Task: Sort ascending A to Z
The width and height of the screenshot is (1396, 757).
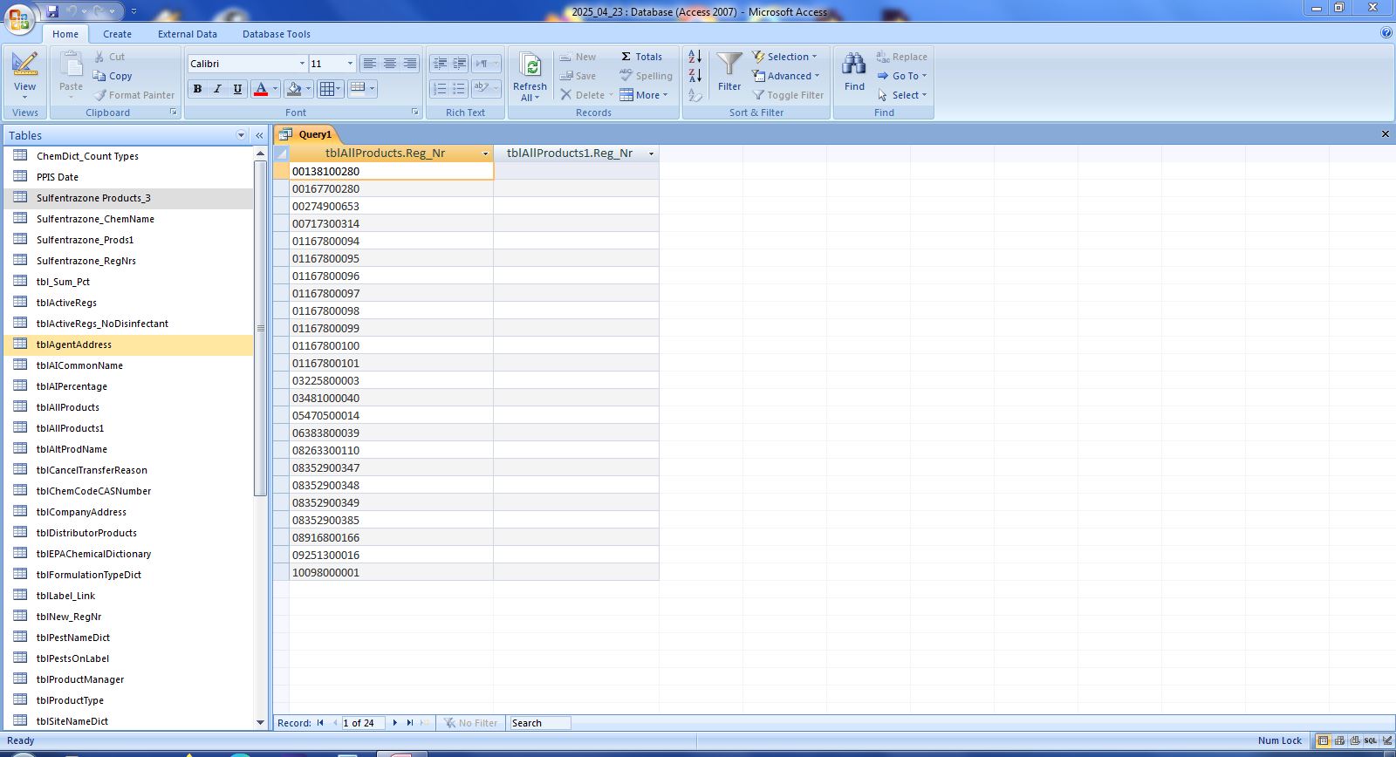Action: tap(695, 57)
